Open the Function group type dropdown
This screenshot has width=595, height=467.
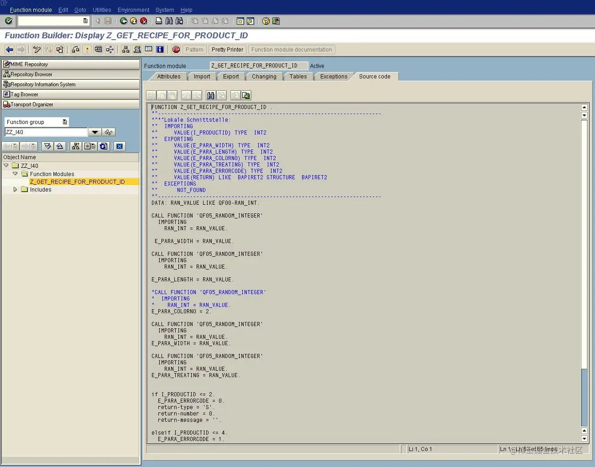pyautogui.click(x=65, y=122)
